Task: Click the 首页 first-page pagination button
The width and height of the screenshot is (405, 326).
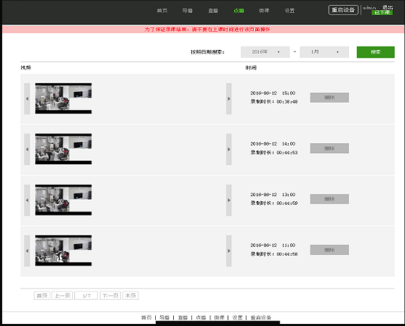Action: pyautogui.click(x=42, y=296)
